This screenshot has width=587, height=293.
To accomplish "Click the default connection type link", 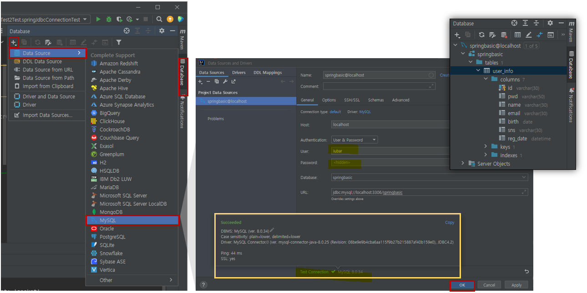I will (335, 112).
